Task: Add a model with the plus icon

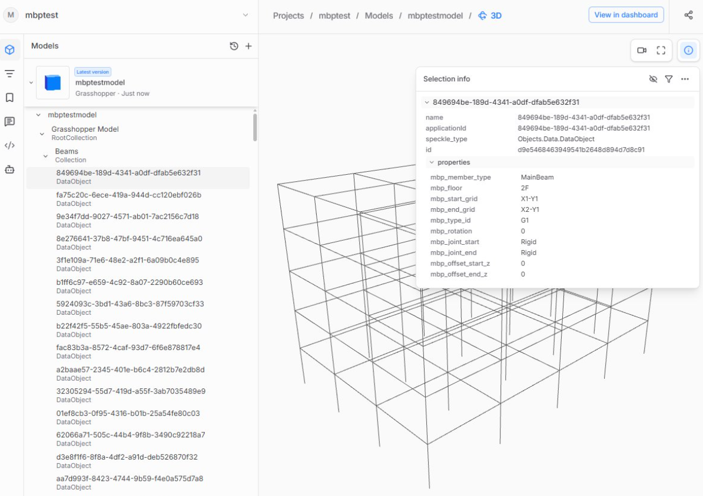Action: (x=248, y=46)
